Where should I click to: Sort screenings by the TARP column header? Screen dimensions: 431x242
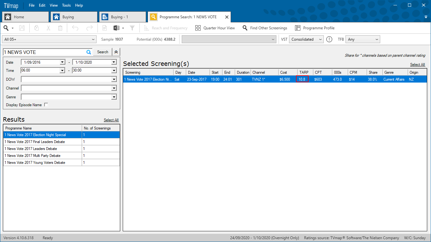(x=305, y=72)
